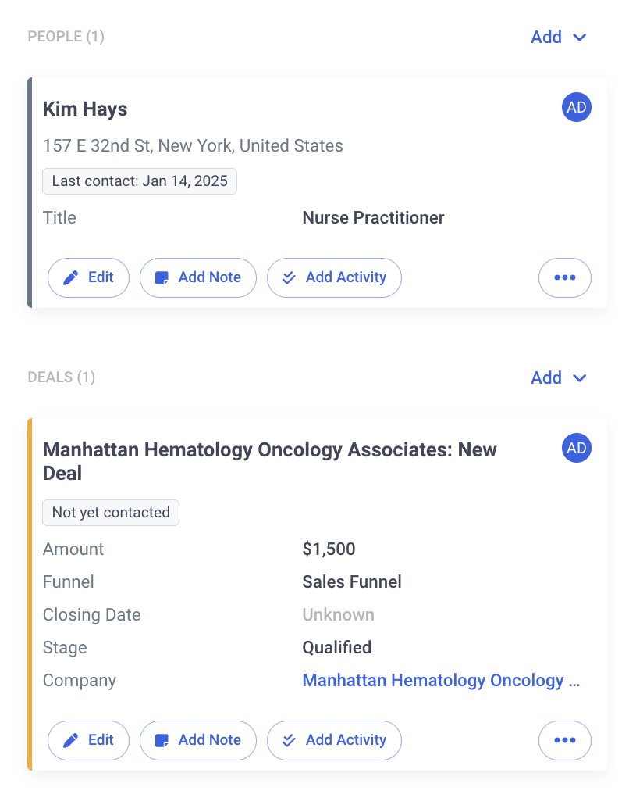Open the Kim Hays contact name
This screenshot has height=805, width=629.
pyautogui.click(x=85, y=109)
